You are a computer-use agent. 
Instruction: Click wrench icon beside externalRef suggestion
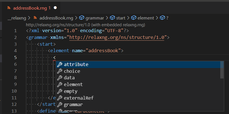coord(59,98)
